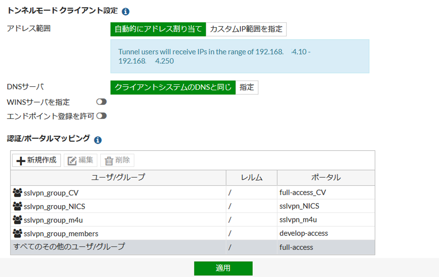
Task: Click the 編集 edit button
Action: [81, 160]
